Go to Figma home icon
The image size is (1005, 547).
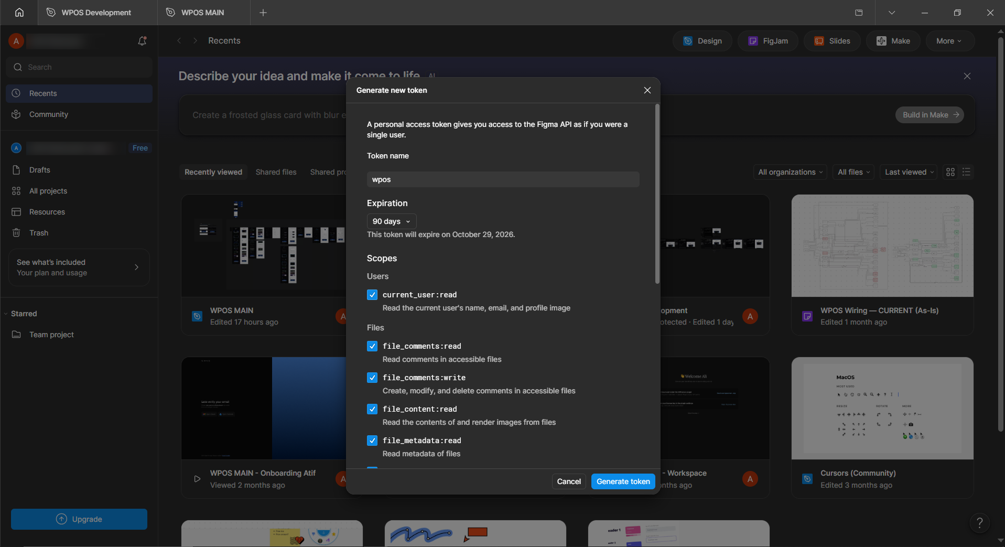point(19,13)
